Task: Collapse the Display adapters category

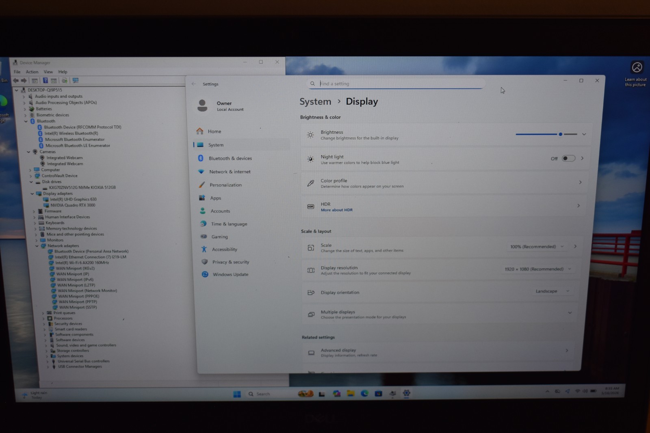Action: (x=32, y=194)
